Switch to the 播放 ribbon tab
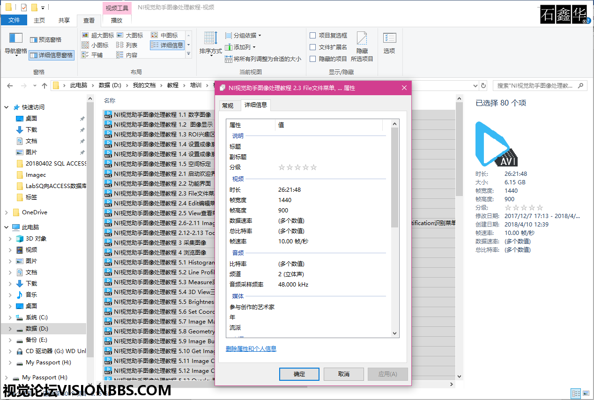This screenshot has height=400, width=594. tap(117, 20)
